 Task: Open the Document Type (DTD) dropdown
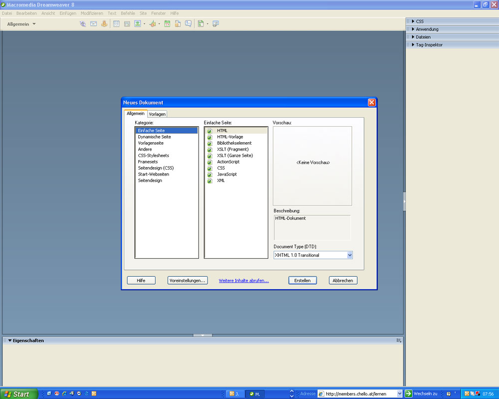(x=349, y=255)
